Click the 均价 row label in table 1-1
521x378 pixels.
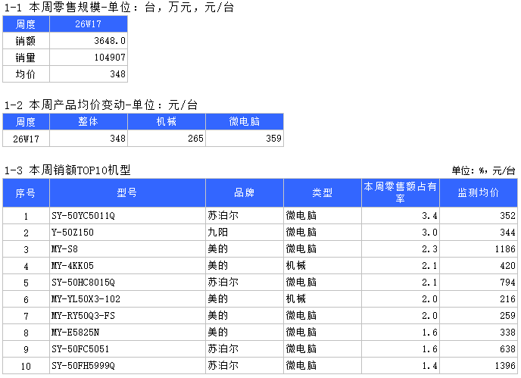[x=26, y=74]
